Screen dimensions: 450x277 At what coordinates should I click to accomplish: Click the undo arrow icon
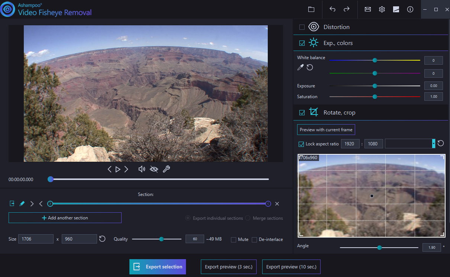[332, 9]
